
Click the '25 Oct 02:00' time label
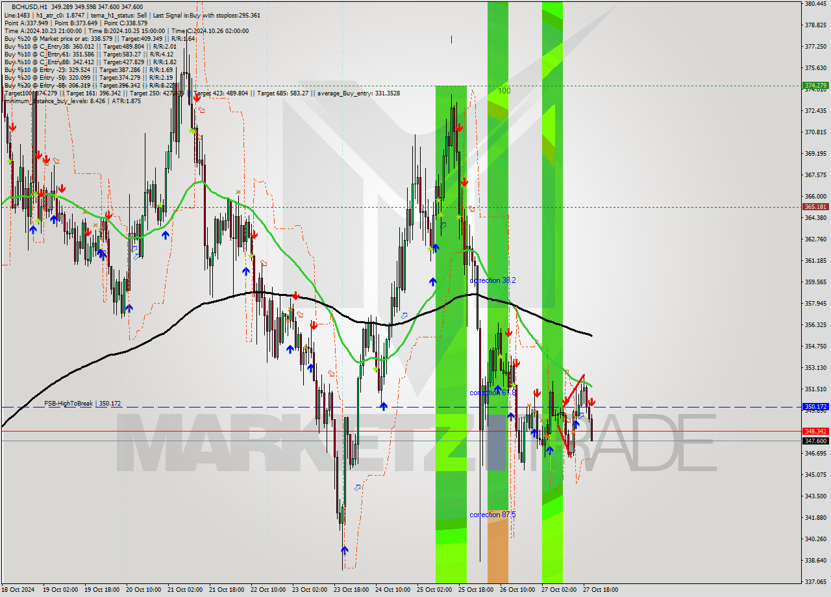[x=434, y=590]
